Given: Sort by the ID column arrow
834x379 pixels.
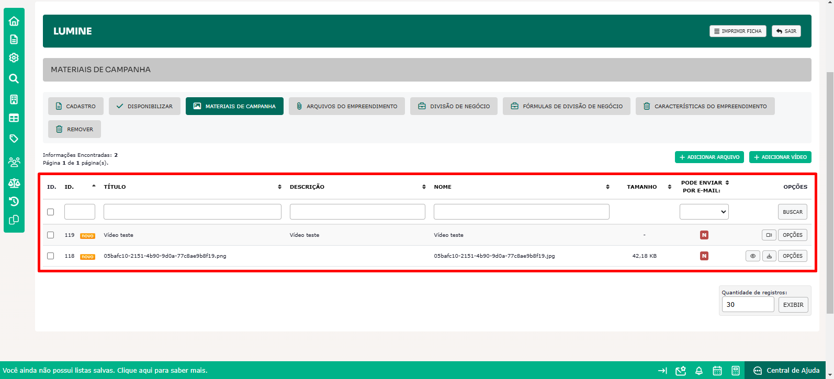Looking at the screenshot, I should pos(94,186).
